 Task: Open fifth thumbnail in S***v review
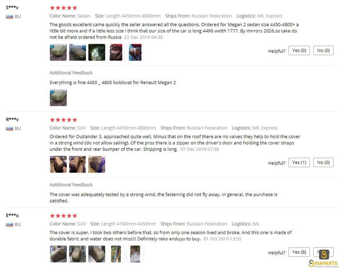[135, 52]
